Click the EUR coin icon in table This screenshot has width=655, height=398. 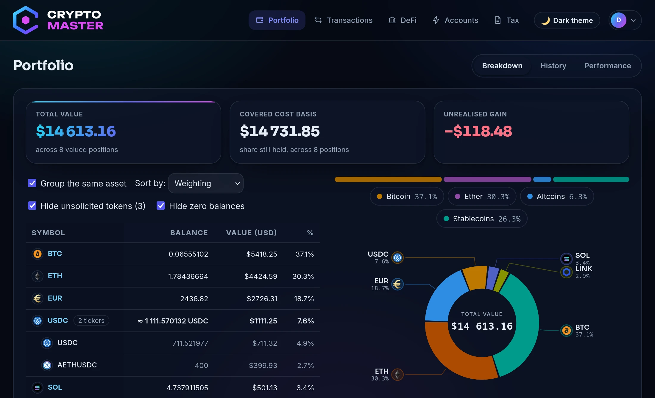tap(37, 298)
